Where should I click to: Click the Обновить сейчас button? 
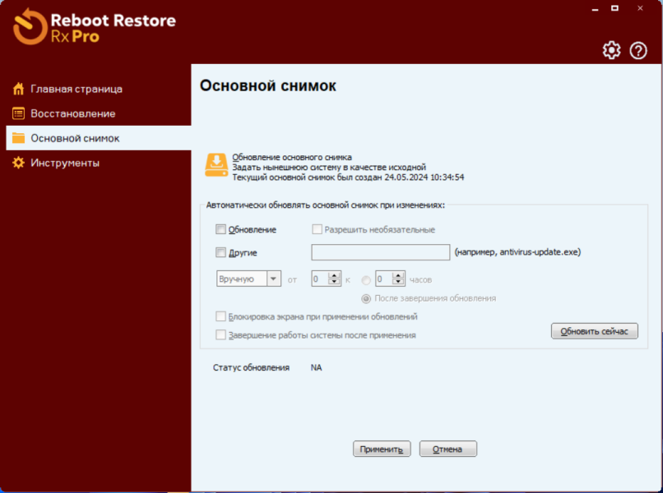595,331
